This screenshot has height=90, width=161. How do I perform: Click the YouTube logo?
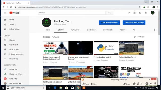pyautogui.click(x=15, y=13)
